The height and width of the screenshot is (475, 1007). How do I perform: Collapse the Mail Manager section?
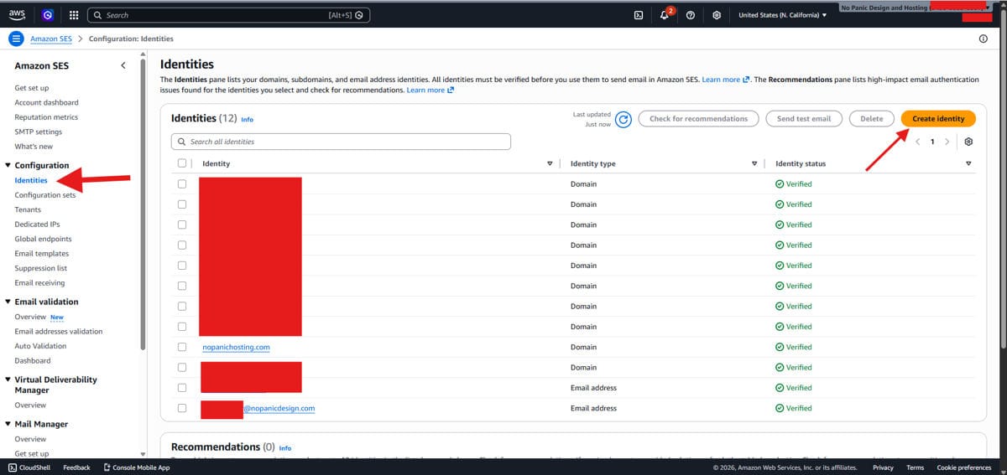pyautogui.click(x=8, y=424)
